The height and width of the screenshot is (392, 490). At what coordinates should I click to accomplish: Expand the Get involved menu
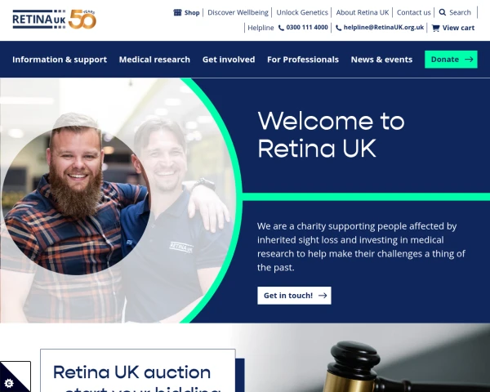coord(229,60)
